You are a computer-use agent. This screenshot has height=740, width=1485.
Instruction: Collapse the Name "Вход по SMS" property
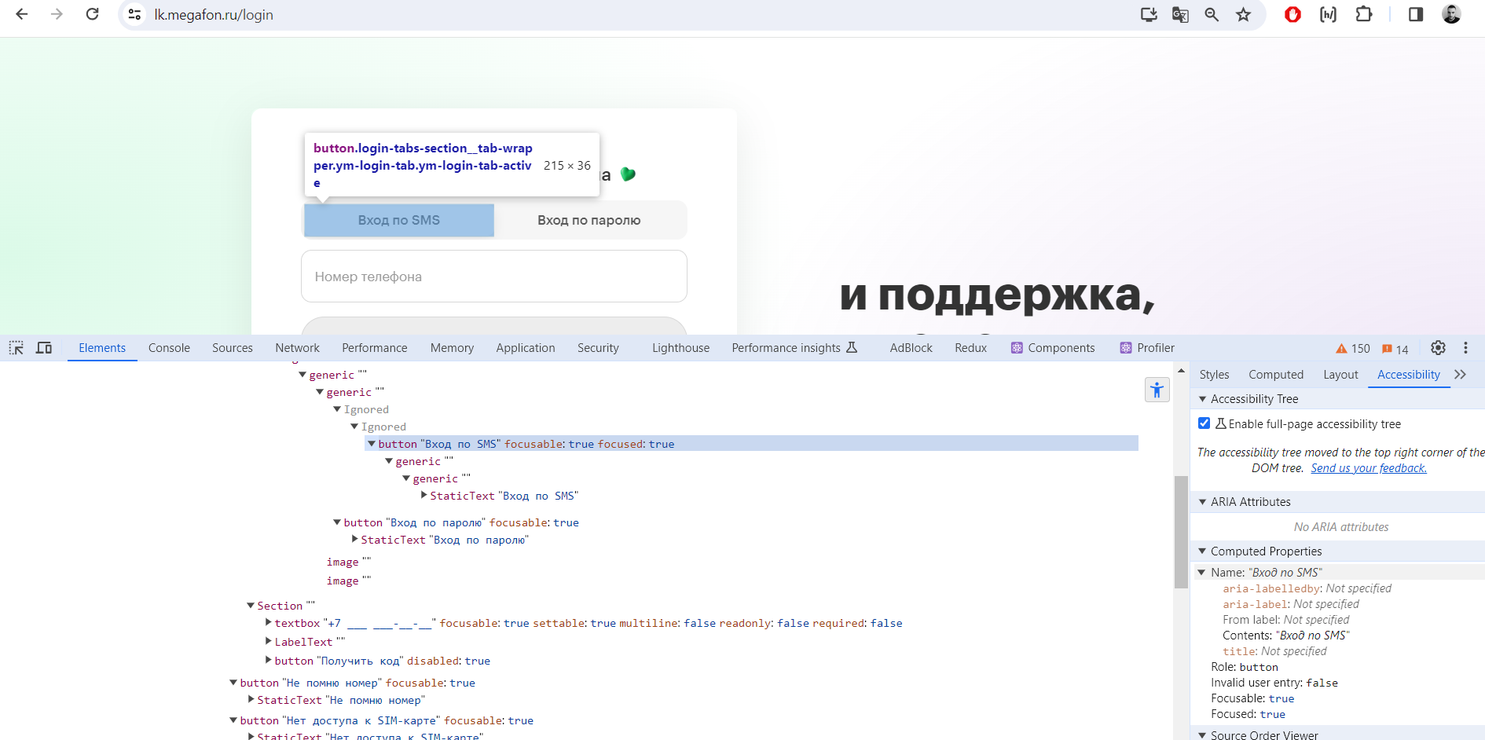pos(1201,573)
